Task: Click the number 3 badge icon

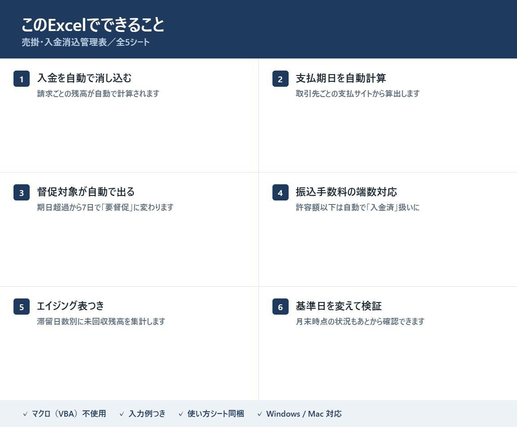Action: (22, 192)
